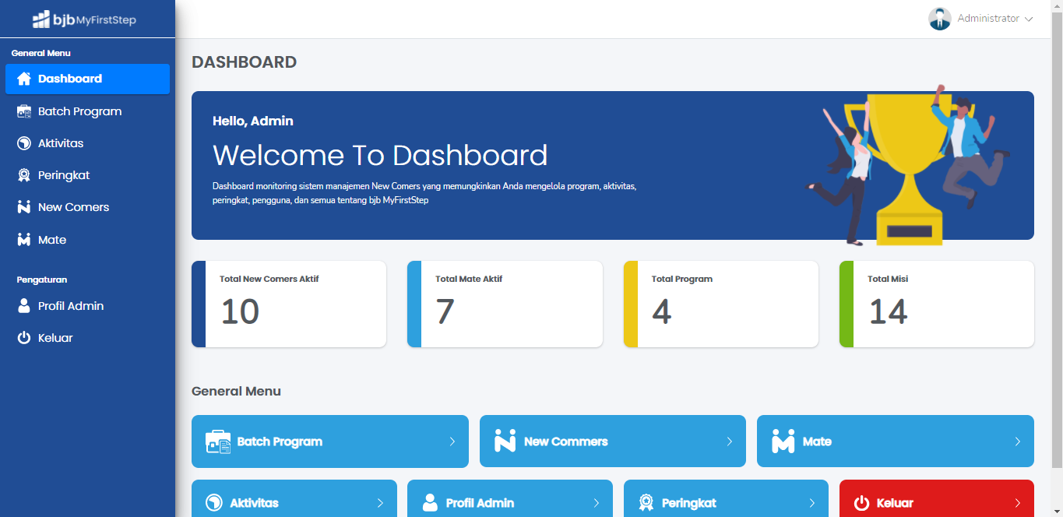Click the Administrator avatar picture

(x=940, y=19)
